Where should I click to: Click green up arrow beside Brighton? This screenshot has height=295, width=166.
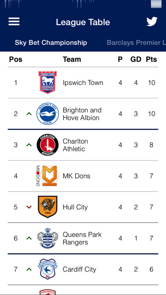[x=29, y=114]
